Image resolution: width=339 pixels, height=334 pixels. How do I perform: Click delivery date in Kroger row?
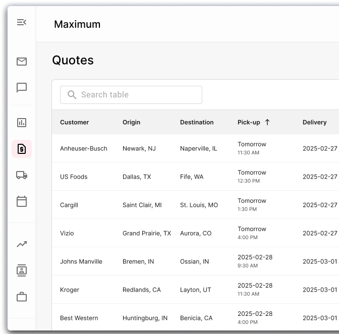[320, 290]
